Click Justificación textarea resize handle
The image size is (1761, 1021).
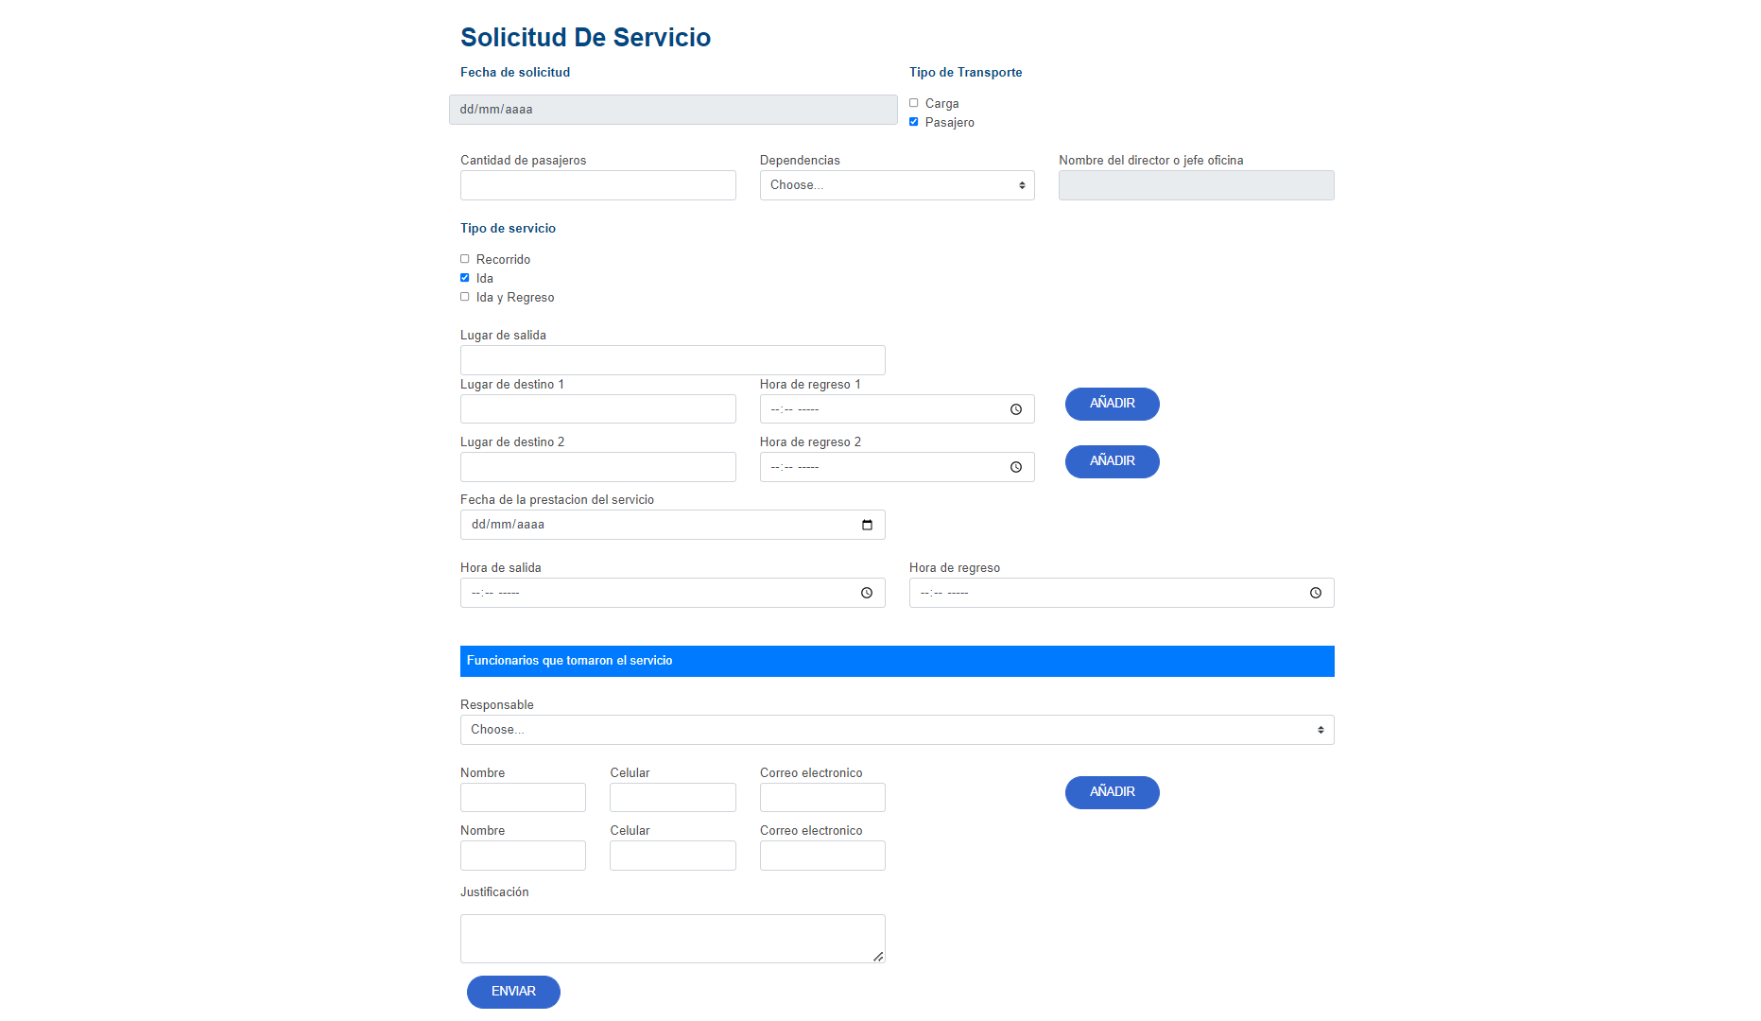878,956
